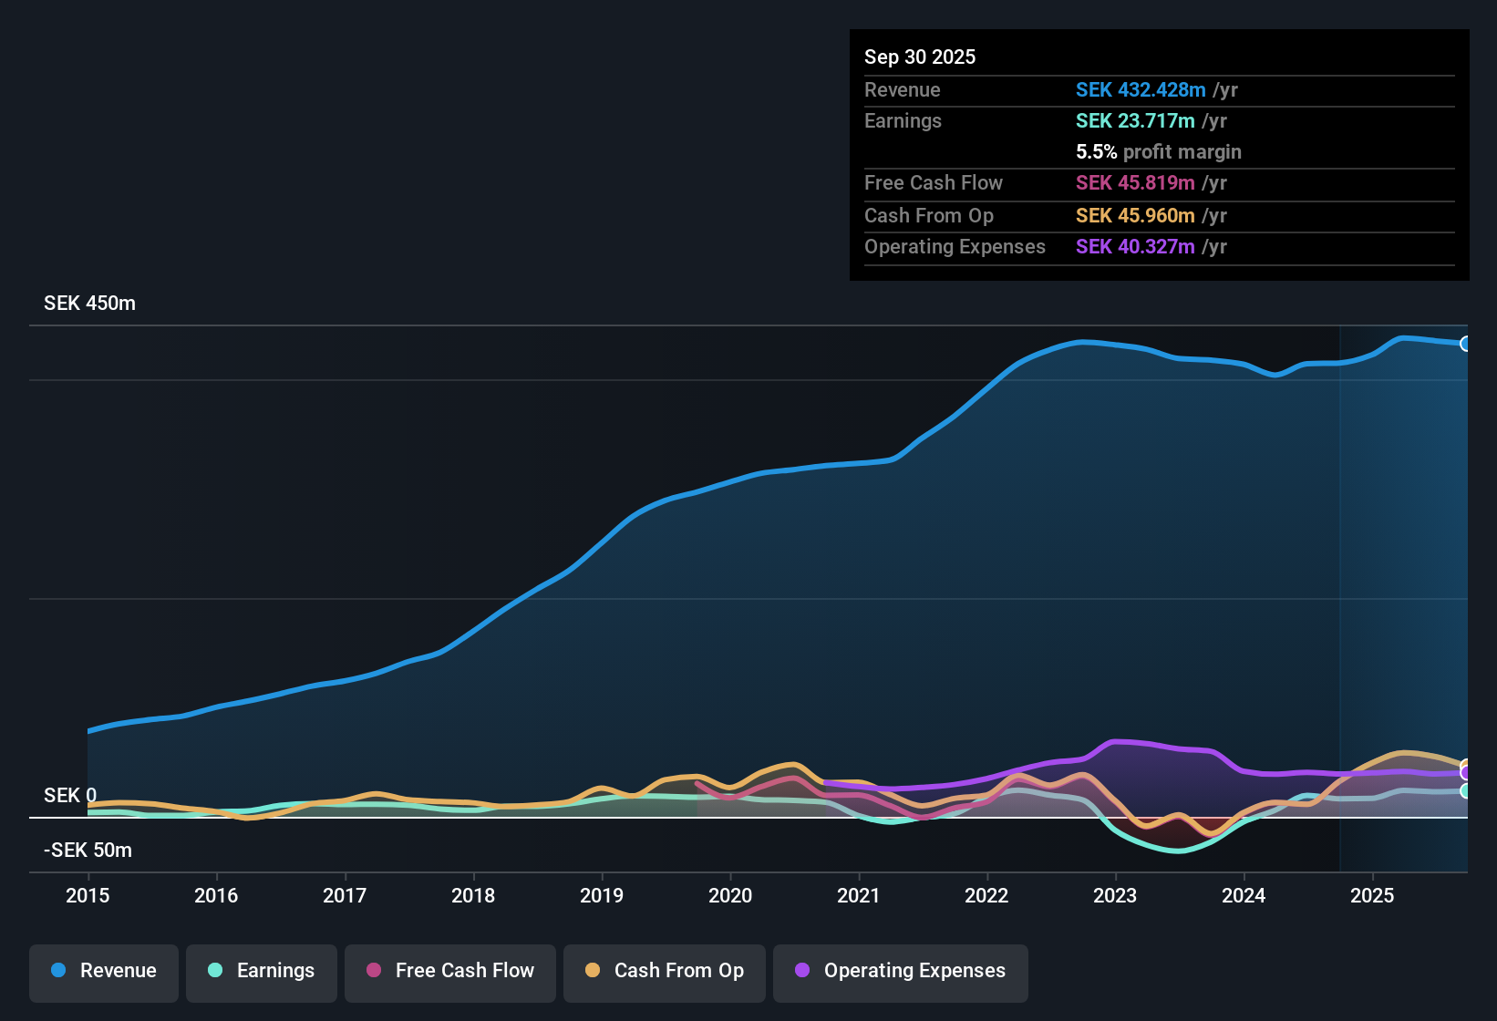Image resolution: width=1497 pixels, height=1021 pixels.
Task: Hide the Earnings line via its legend chip
Action: coord(262,971)
